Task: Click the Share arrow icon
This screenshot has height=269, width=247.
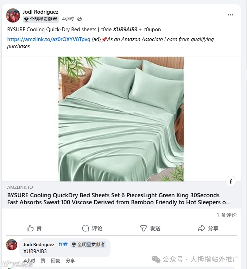Action: [202, 228]
